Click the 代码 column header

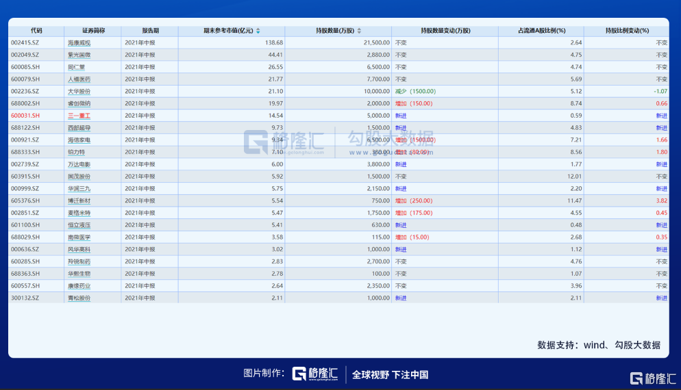36,31
